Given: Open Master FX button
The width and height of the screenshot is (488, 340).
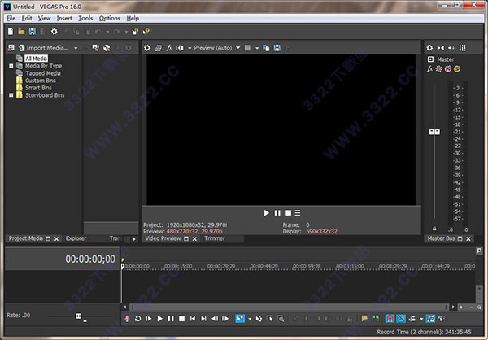Looking at the screenshot, I should pos(429,69).
